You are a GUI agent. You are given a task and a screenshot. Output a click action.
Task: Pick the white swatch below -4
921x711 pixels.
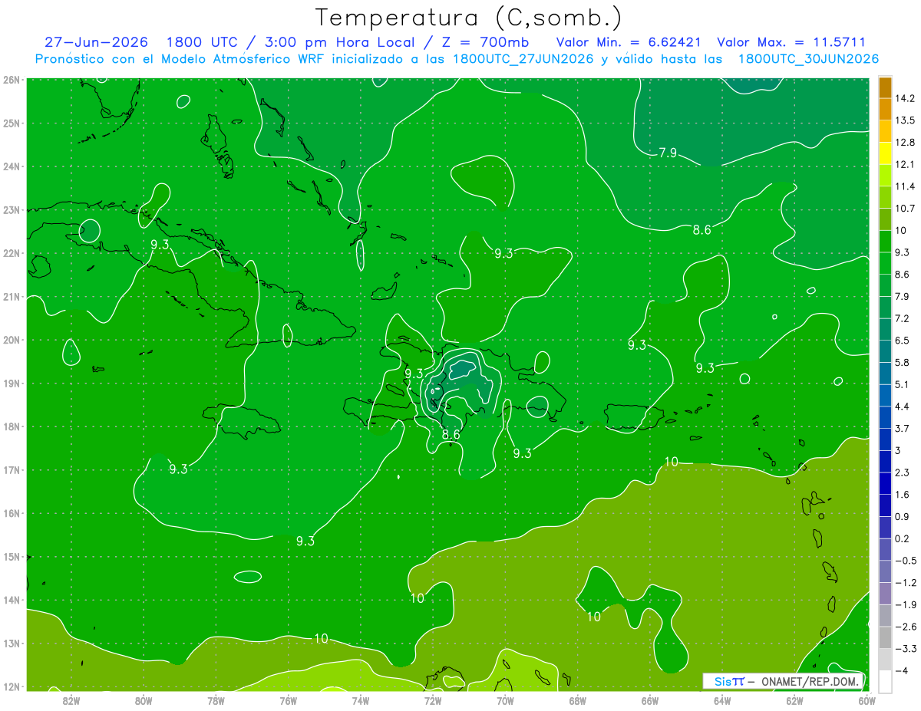(885, 680)
